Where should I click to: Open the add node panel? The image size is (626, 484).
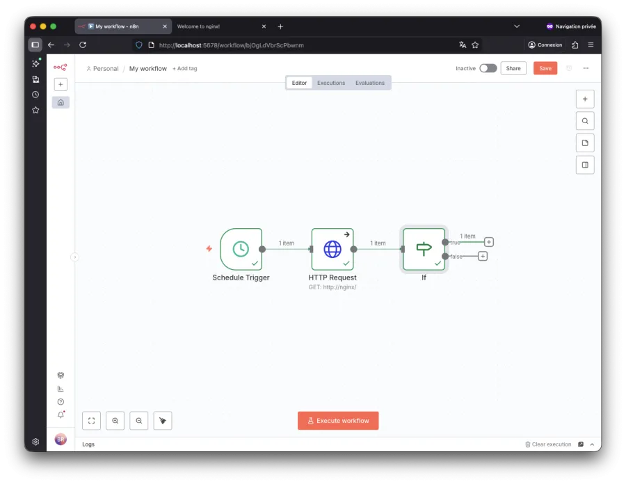coord(585,98)
